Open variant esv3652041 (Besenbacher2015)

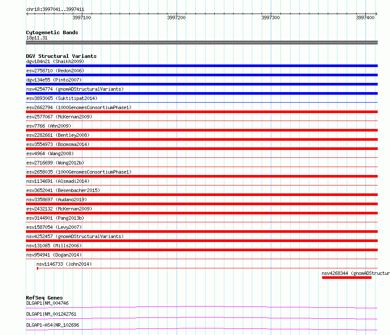pos(63,190)
